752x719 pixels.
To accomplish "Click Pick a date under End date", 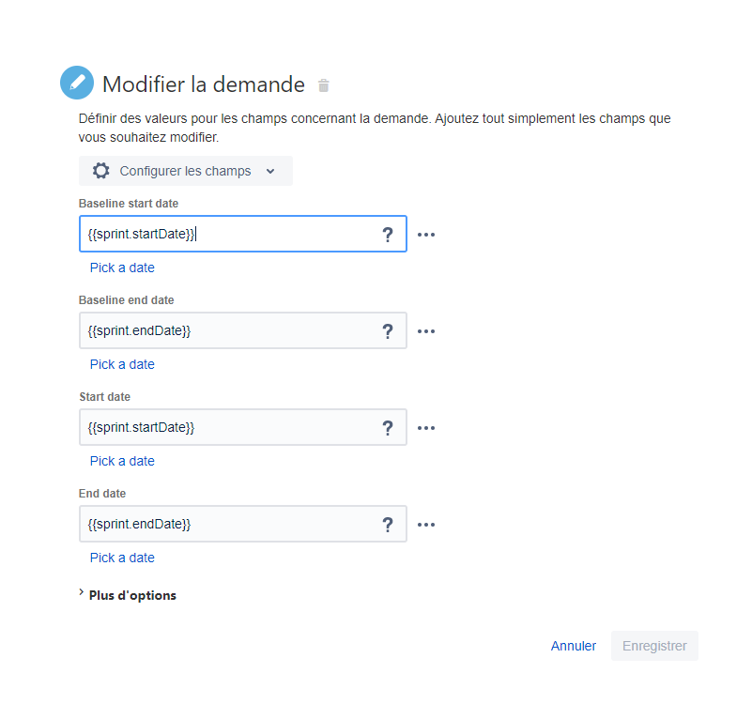I will pos(122,558).
